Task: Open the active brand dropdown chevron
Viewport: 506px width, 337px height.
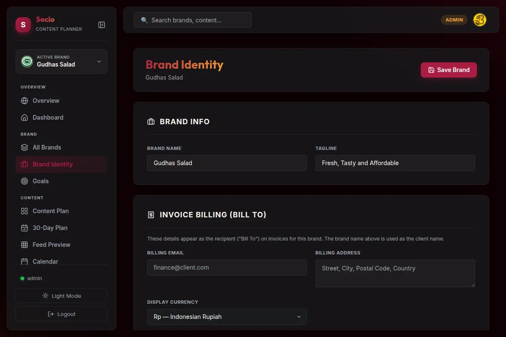Action: coord(99,62)
